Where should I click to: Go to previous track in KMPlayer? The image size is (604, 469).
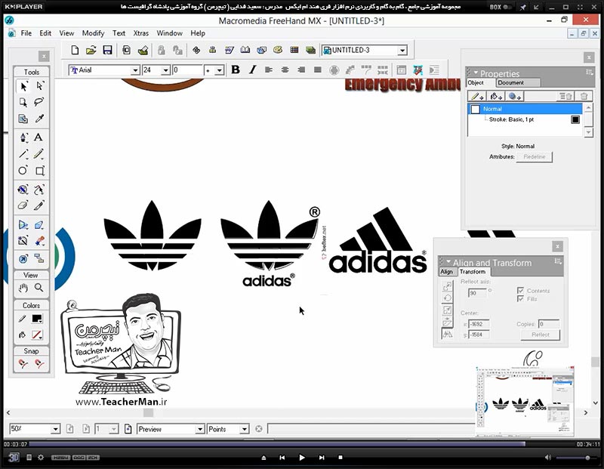pyautogui.click(x=282, y=458)
